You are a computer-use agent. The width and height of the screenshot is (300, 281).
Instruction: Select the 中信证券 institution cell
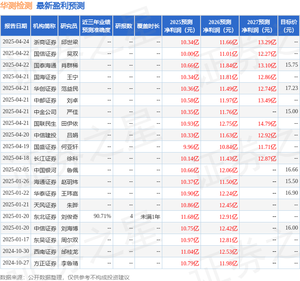[x=45, y=228]
